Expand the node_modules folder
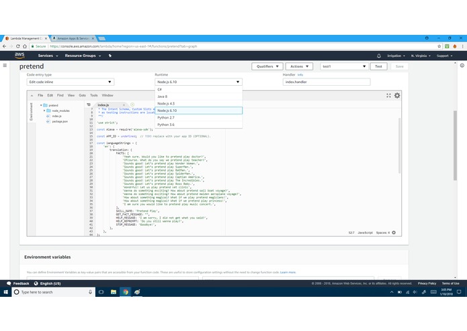Image resolution: width=467 pixels, height=331 pixels. tap(44, 111)
